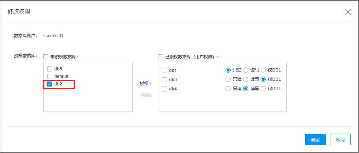Set db4 permission to 仅DDL

[x=263, y=89]
